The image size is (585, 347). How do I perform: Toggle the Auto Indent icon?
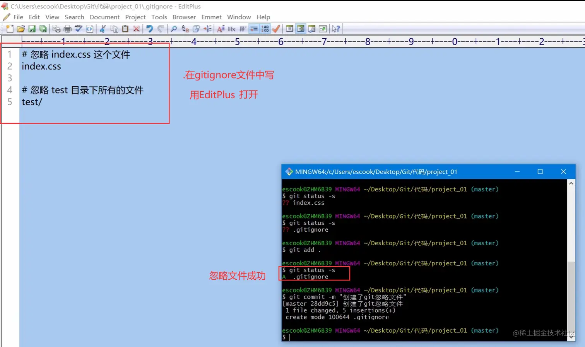[x=254, y=29]
